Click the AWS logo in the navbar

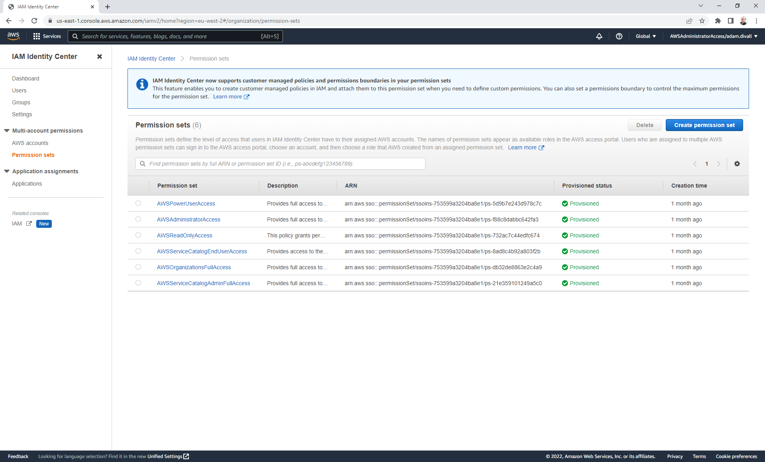click(x=13, y=36)
